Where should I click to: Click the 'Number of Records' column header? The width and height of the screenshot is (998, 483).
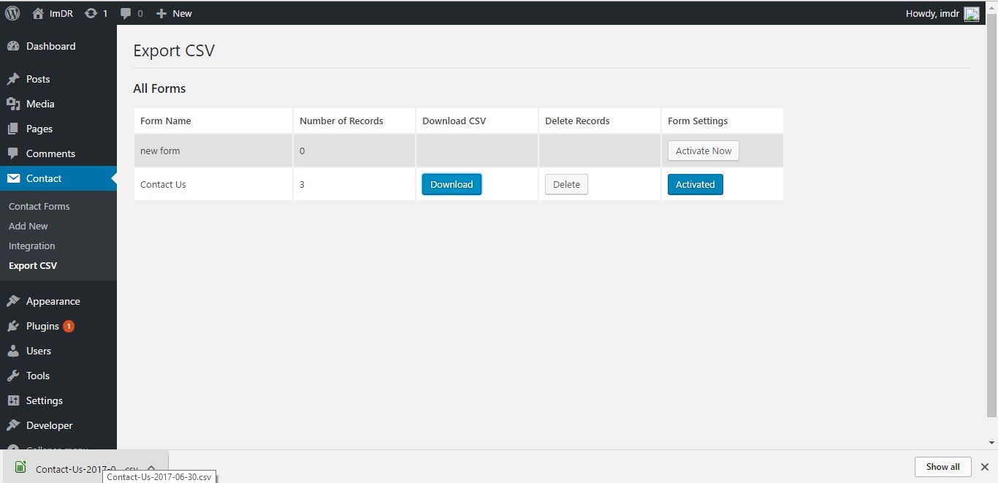(354, 121)
